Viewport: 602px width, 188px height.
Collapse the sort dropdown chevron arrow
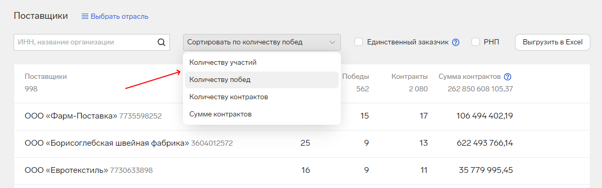point(332,42)
